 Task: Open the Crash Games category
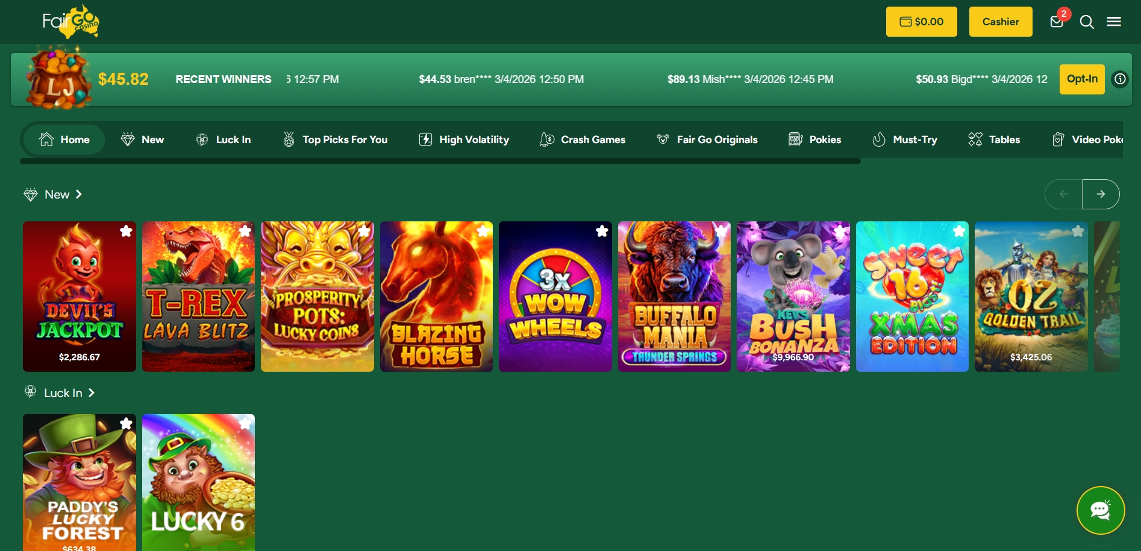[x=581, y=139]
